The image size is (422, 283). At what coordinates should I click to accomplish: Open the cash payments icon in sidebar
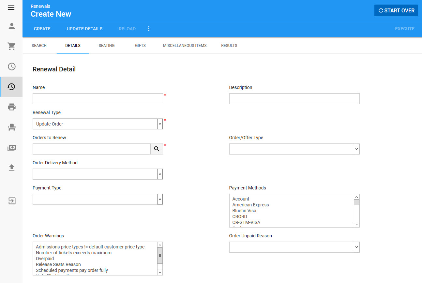click(x=12, y=148)
